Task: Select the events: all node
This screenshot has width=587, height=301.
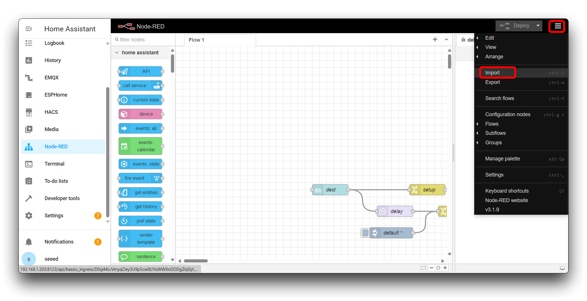Action: [140, 128]
